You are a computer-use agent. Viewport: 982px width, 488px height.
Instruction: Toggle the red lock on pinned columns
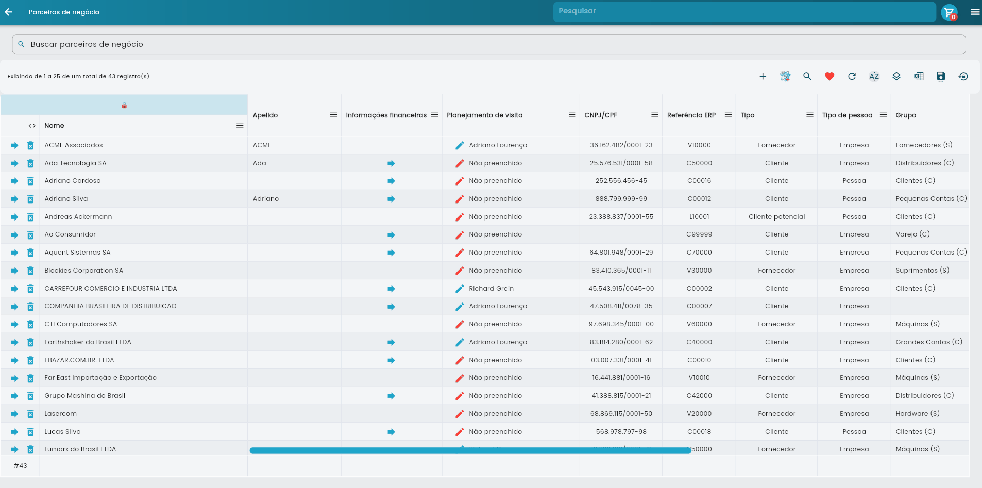[x=124, y=105]
